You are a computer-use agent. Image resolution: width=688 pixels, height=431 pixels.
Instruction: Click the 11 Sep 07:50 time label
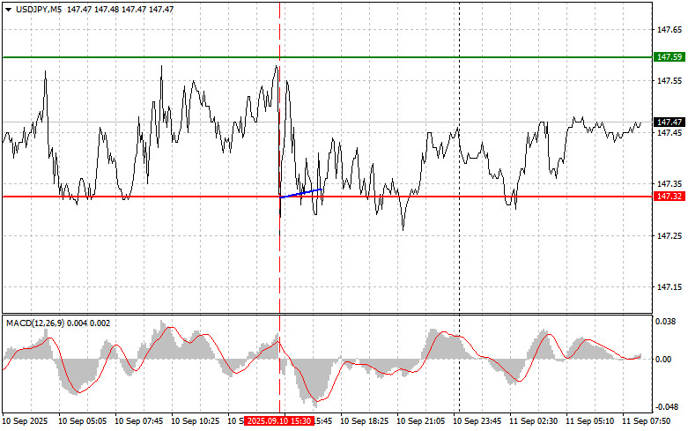pyautogui.click(x=650, y=421)
